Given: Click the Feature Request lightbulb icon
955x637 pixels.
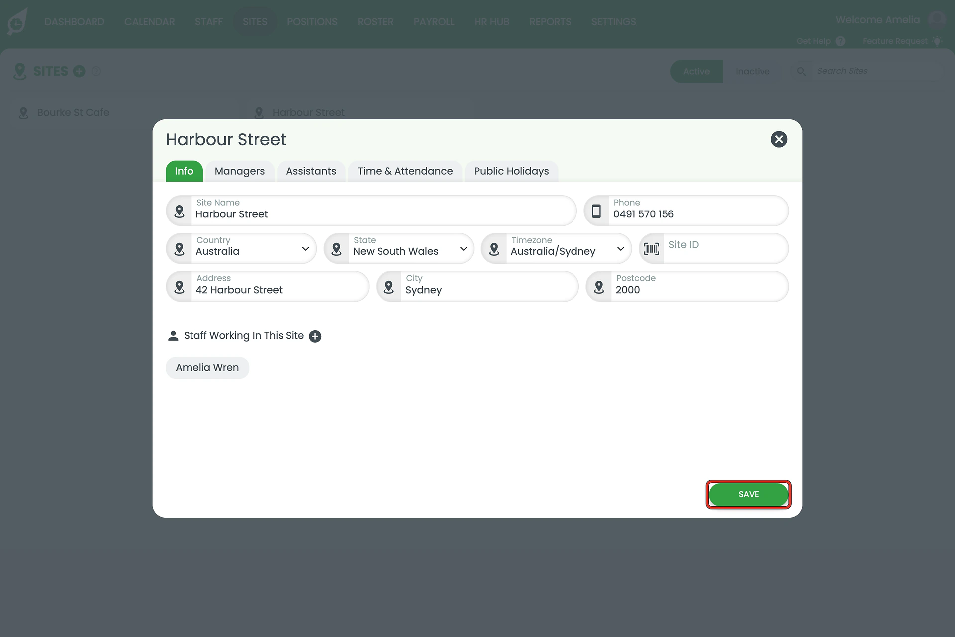Looking at the screenshot, I should tap(938, 41).
